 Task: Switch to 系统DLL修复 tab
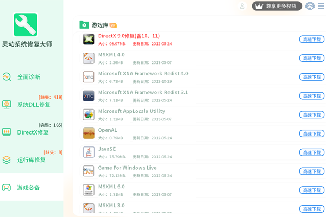click(x=33, y=105)
